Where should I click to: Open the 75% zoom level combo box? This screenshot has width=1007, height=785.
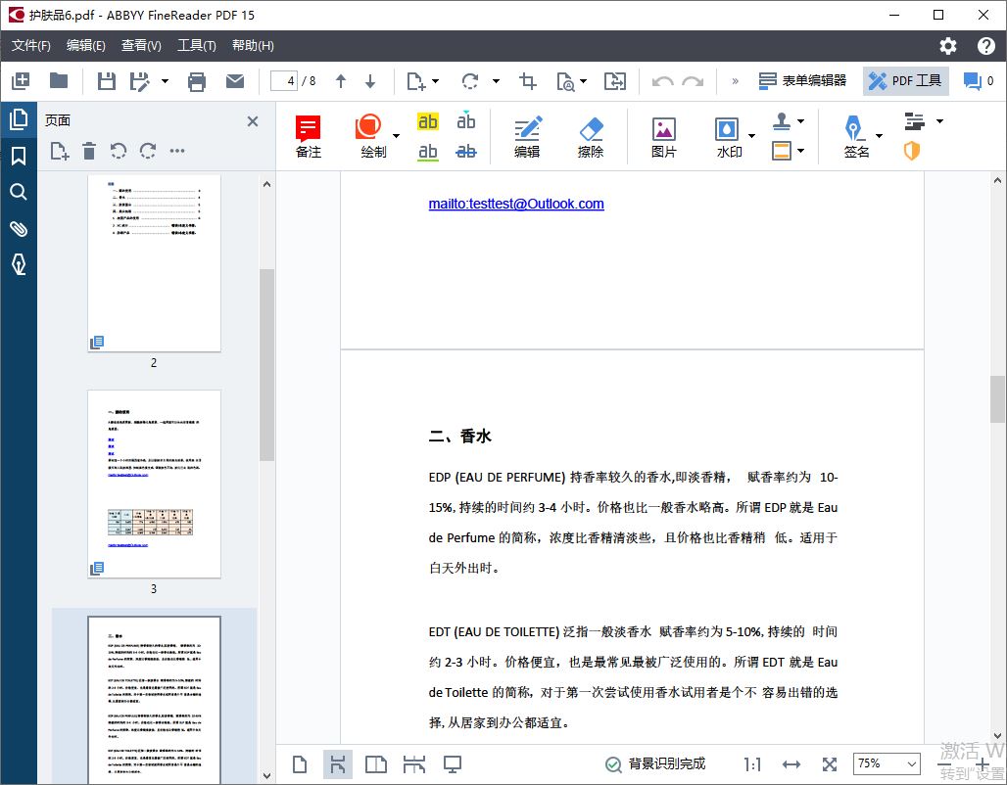[x=887, y=763]
